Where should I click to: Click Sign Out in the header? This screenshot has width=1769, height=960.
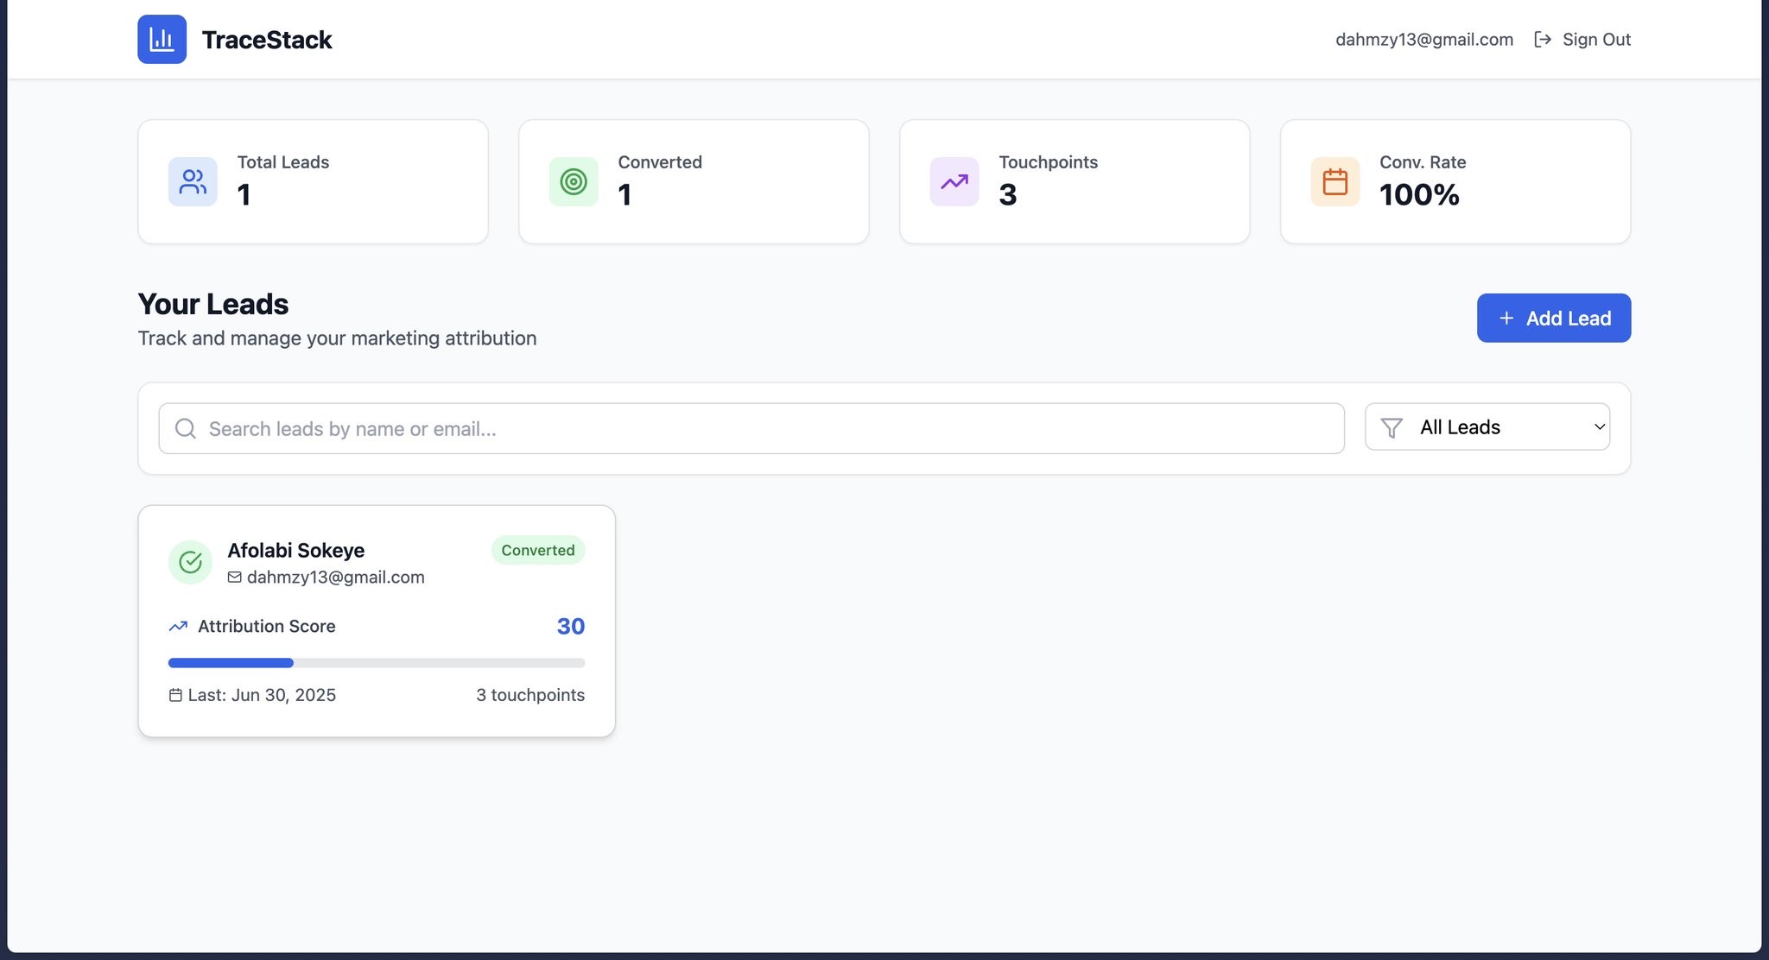[x=1582, y=39]
